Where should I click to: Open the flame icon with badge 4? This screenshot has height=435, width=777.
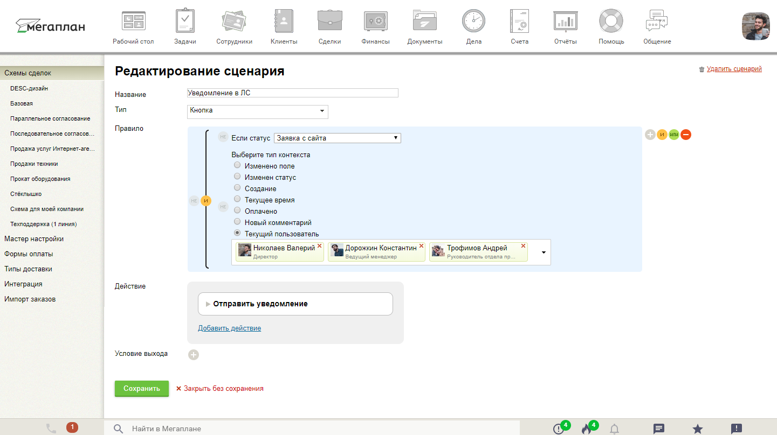click(588, 428)
